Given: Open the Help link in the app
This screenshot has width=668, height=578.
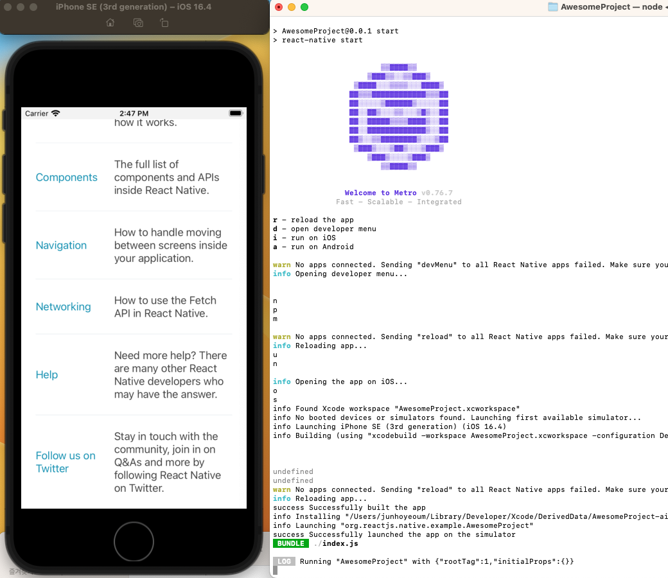Looking at the screenshot, I should pos(47,375).
